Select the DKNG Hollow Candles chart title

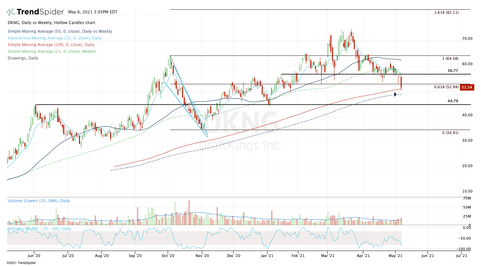[x=51, y=23]
